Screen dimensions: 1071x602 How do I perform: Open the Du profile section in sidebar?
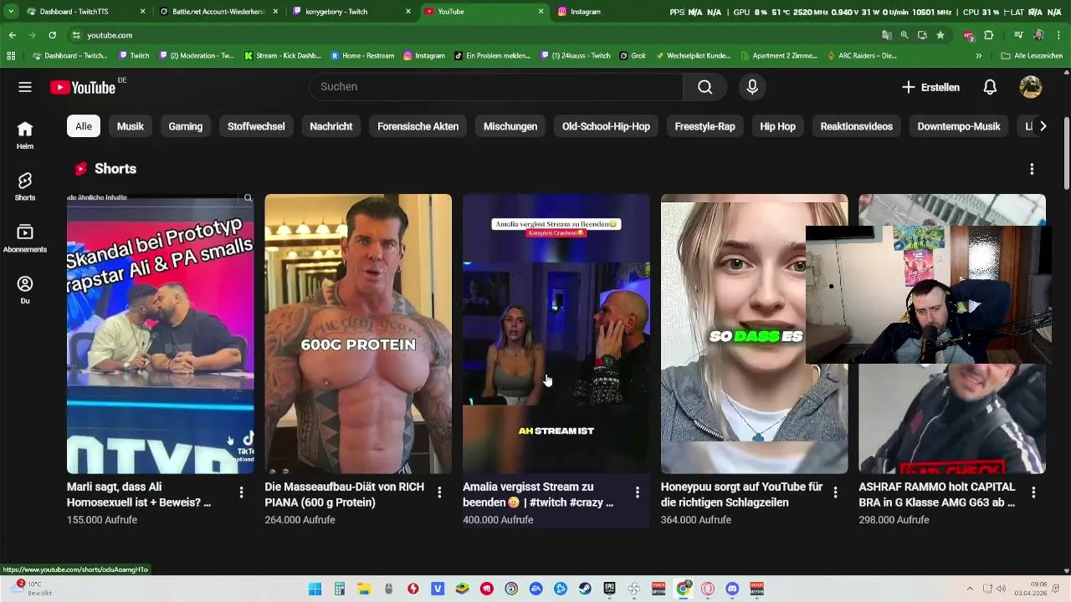pyautogui.click(x=25, y=290)
